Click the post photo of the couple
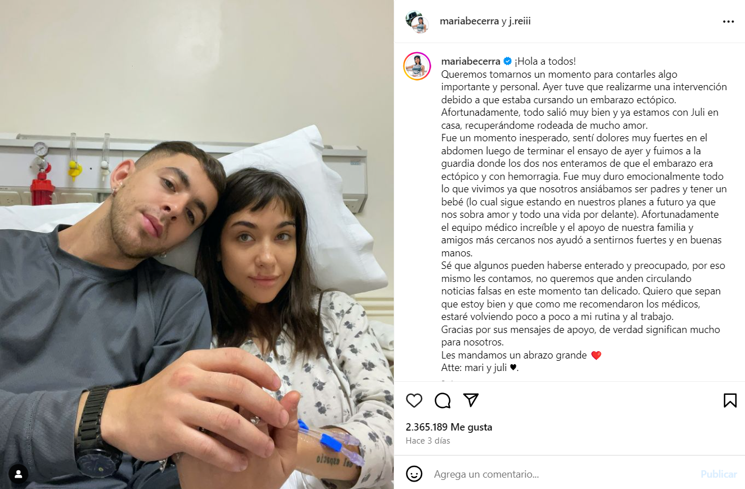The width and height of the screenshot is (745, 489). coord(197,244)
